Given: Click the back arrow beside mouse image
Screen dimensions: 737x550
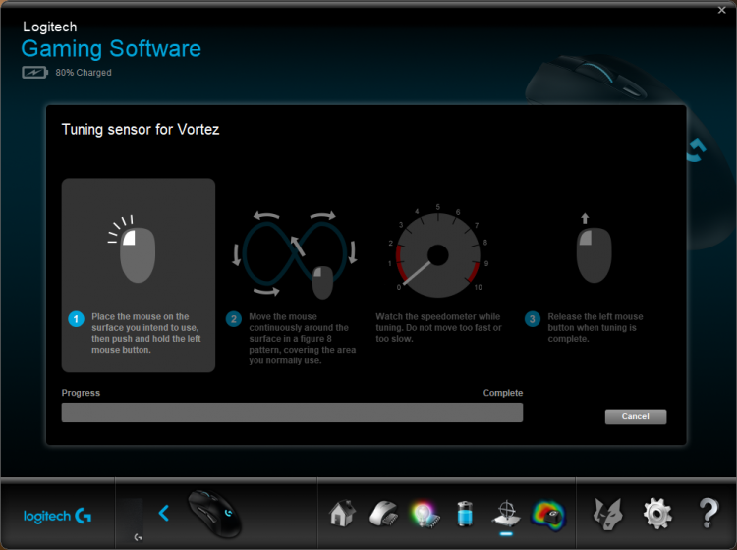Looking at the screenshot, I should pyautogui.click(x=163, y=513).
